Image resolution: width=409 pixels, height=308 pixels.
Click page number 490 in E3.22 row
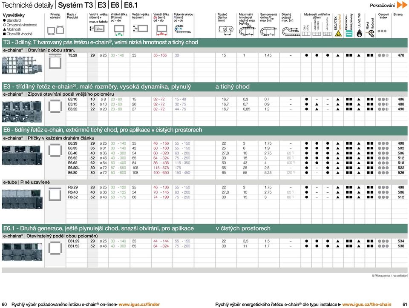tap(401, 109)
